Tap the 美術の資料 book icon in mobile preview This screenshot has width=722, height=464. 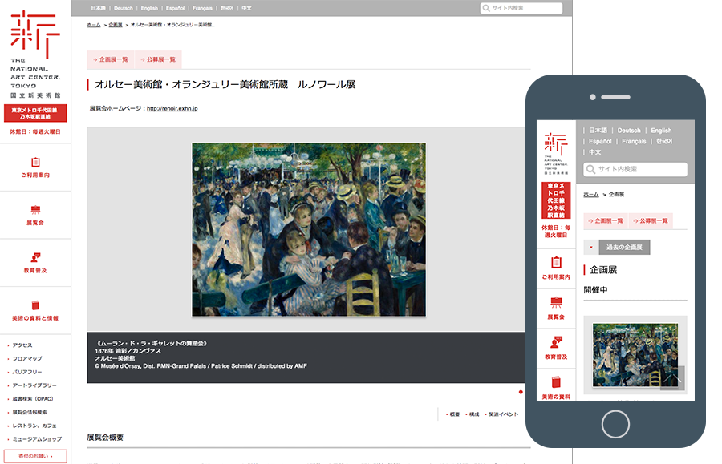click(x=556, y=382)
